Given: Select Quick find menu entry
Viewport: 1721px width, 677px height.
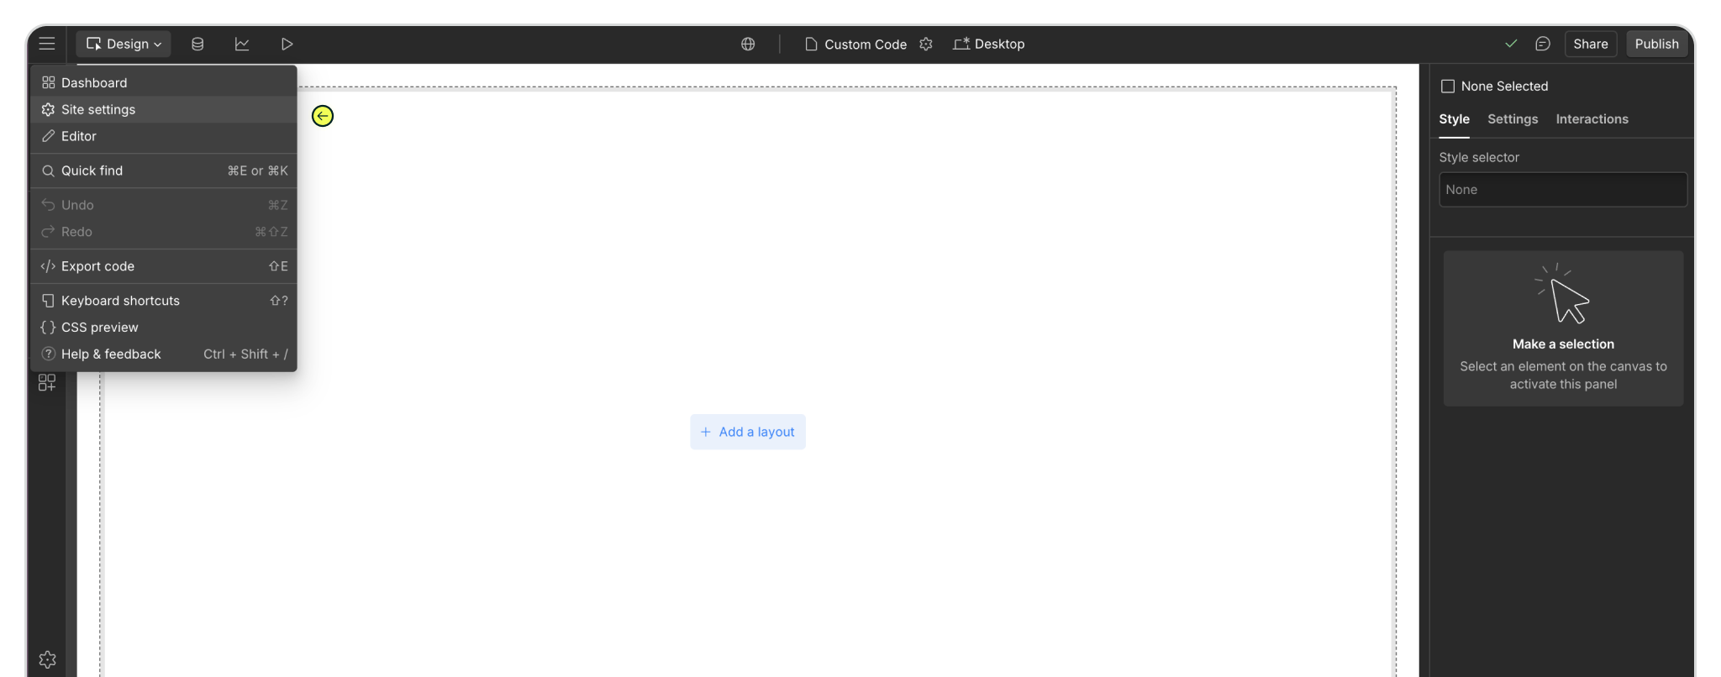Looking at the screenshot, I should (164, 171).
